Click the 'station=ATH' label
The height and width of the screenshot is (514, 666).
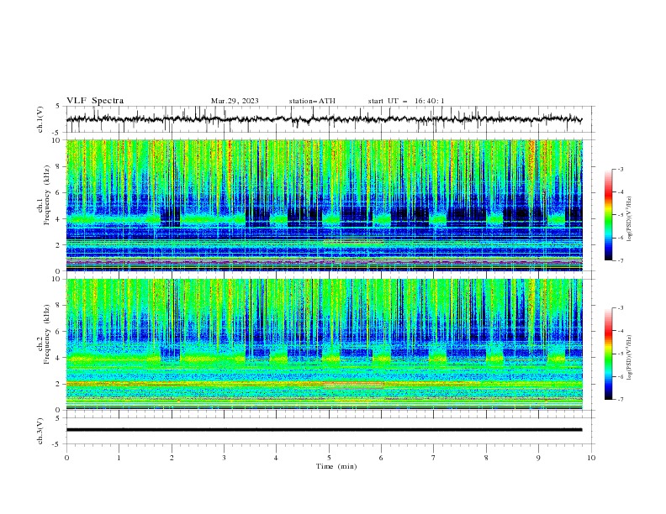[312, 101]
